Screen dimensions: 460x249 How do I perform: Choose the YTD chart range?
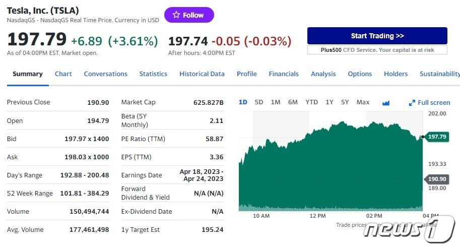[312, 102]
